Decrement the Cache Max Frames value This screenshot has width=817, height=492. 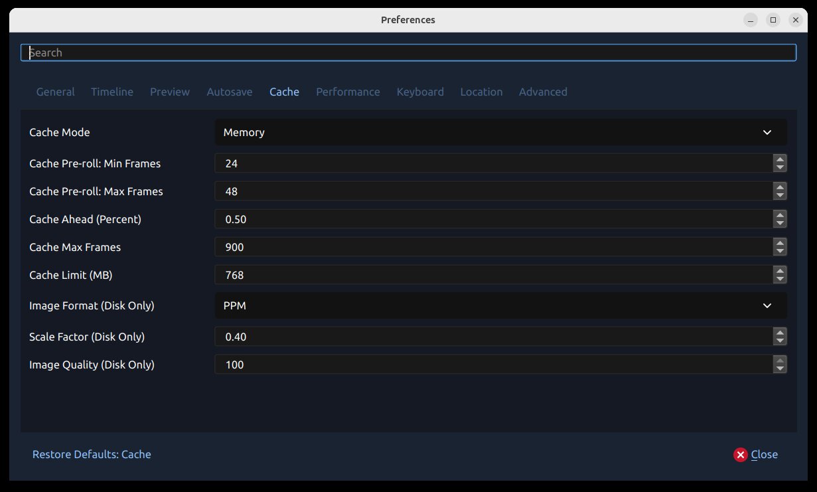pyautogui.click(x=780, y=251)
